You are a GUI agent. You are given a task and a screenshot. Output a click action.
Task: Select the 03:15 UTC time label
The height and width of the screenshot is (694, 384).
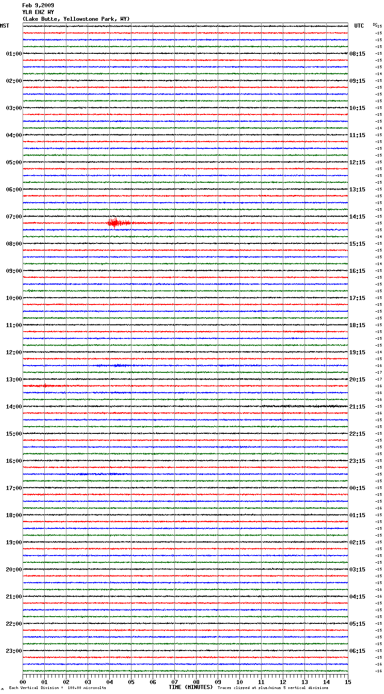tap(357, 570)
